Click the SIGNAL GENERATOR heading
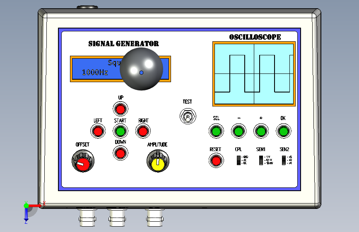This screenshot has width=359, height=232. point(124,44)
